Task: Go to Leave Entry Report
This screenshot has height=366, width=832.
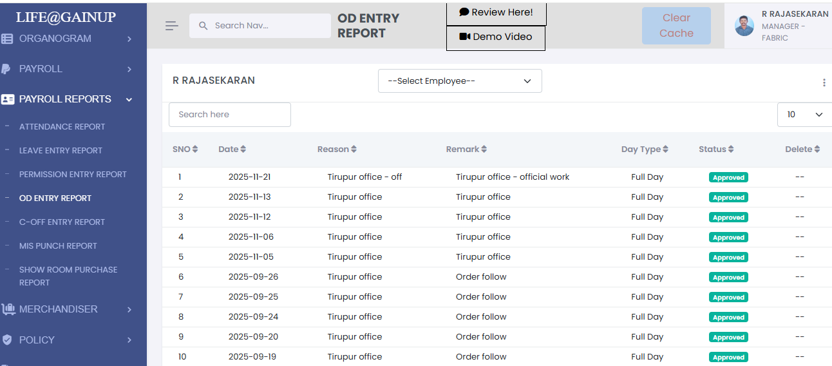Action: 61,151
